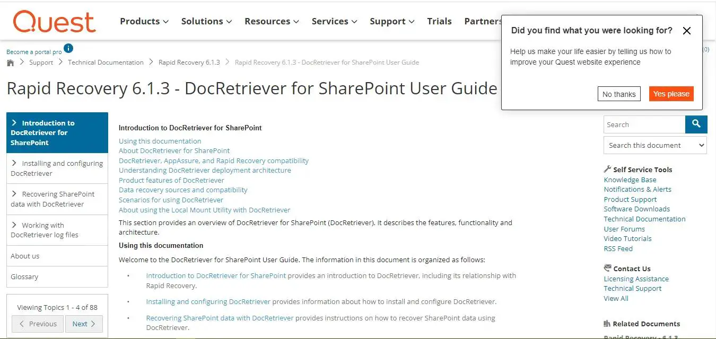The height and width of the screenshot is (339, 716).
Task: Open the Product Support link
Action: (630, 199)
